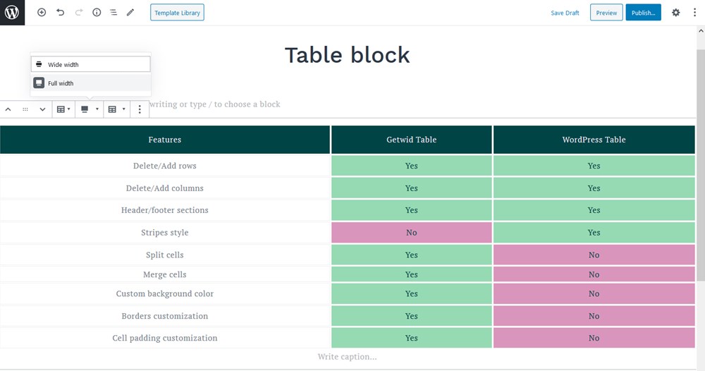Undo the last change
This screenshot has width=705, height=371.
pos(60,13)
